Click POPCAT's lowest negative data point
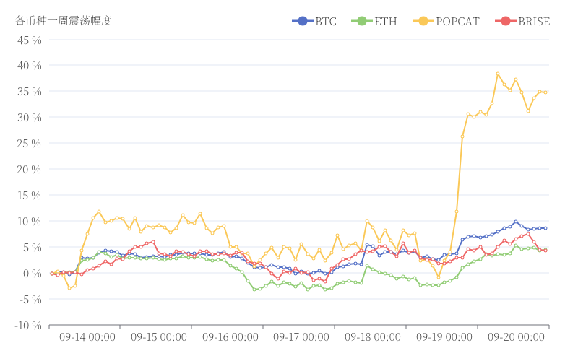 coord(69,288)
